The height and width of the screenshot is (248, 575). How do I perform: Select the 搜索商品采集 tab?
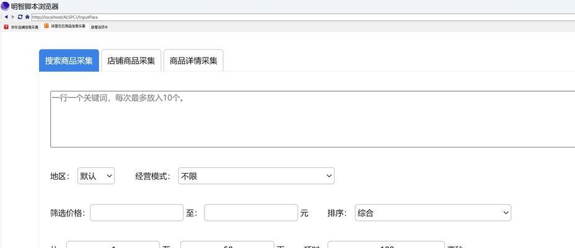tap(69, 61)
